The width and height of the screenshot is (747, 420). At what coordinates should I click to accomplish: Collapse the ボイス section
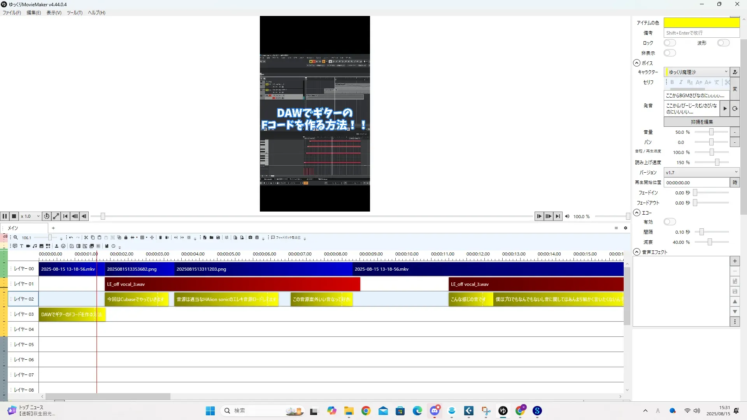(637, 63)
